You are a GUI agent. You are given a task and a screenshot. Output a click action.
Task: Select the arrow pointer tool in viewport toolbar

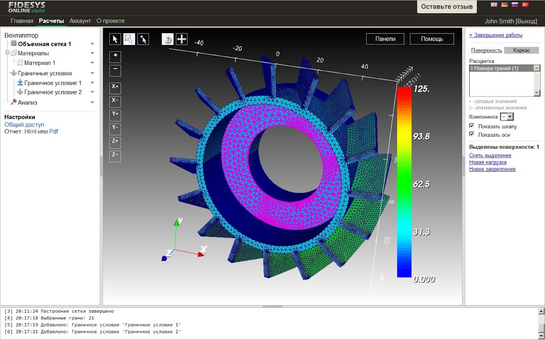[115, 39]
